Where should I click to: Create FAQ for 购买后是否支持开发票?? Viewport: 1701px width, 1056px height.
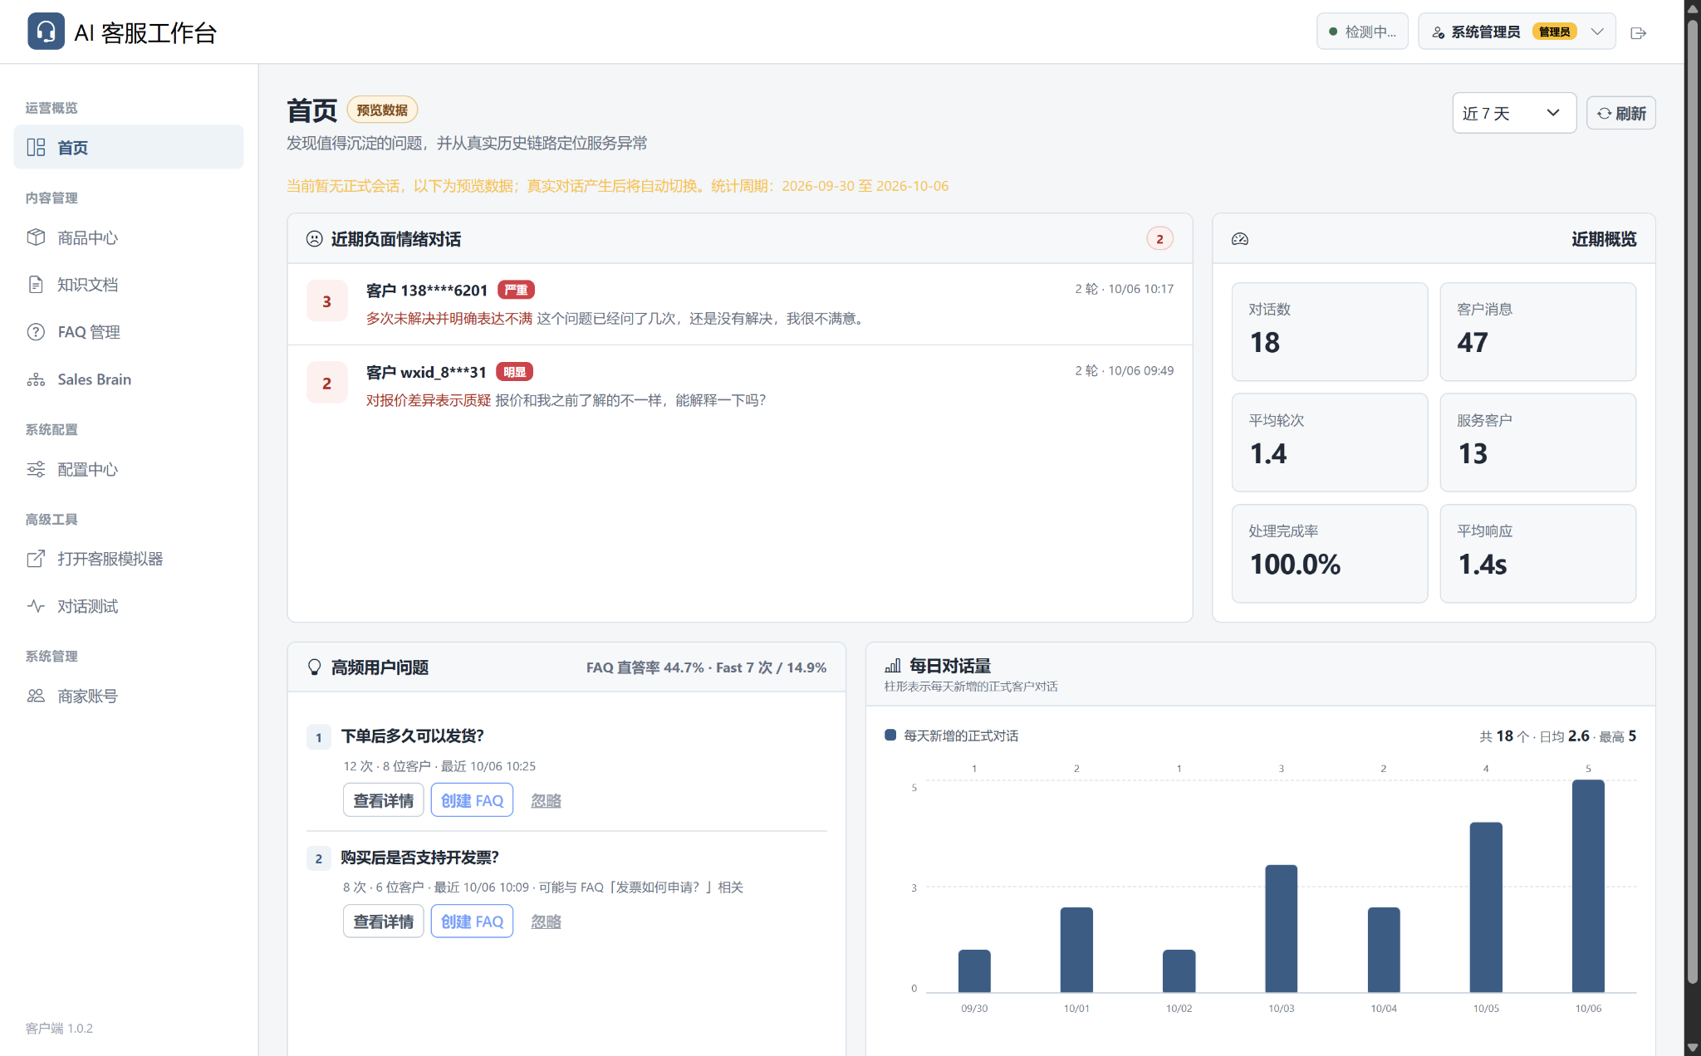click(472, 922)
